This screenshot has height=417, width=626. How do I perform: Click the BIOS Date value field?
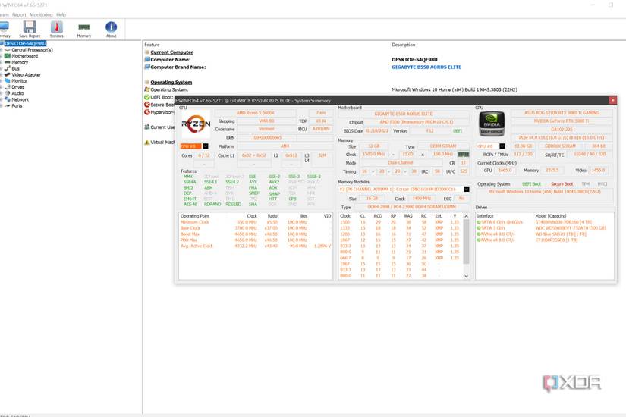[377, 131]
